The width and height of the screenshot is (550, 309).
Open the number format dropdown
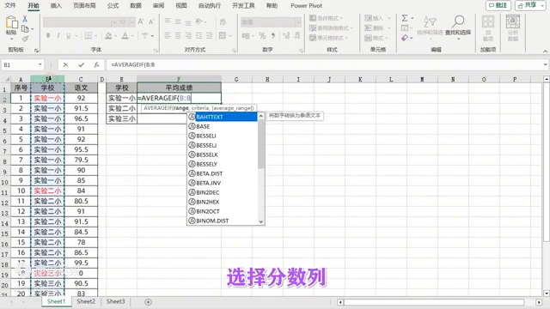pyautogui.click(x=298, y=22)
